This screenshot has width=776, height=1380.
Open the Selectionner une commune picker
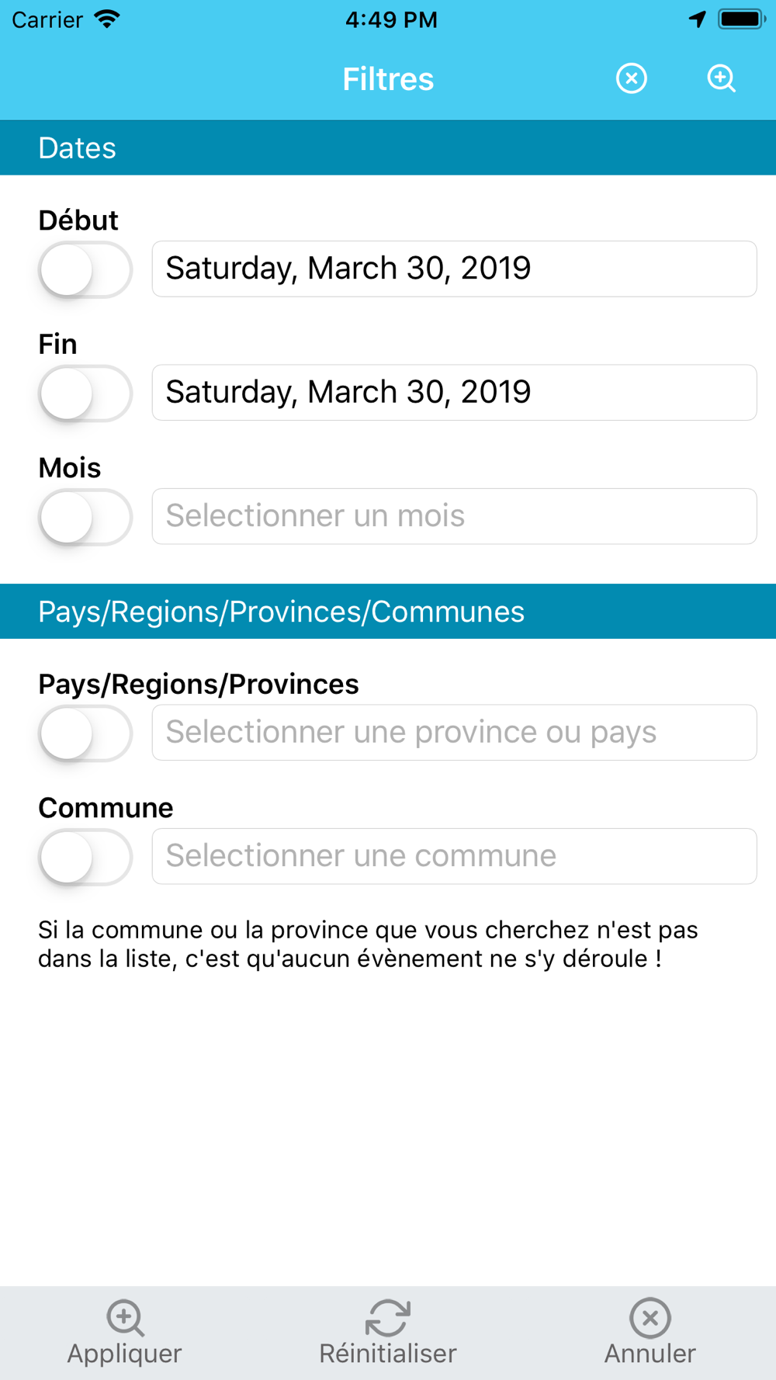454,856
